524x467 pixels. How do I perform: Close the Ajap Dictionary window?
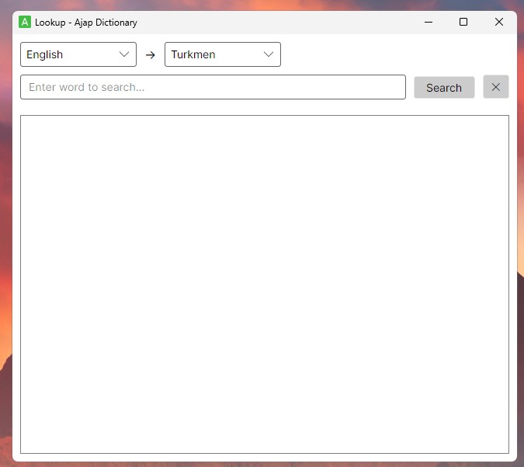tap(499, 23)
